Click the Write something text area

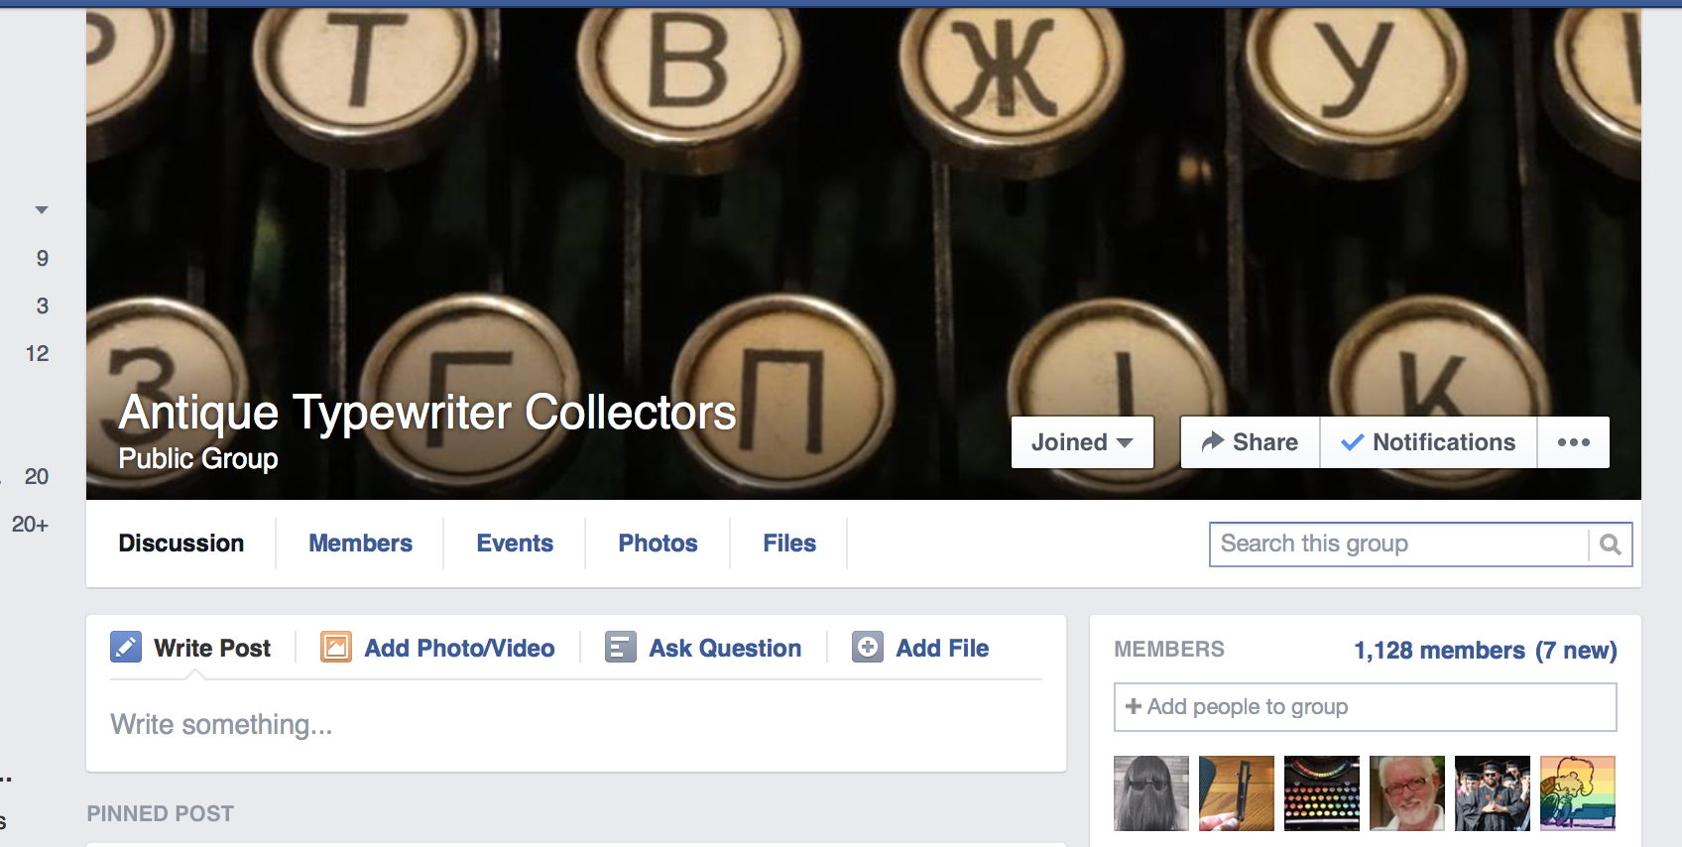click(x=575, y=725)
